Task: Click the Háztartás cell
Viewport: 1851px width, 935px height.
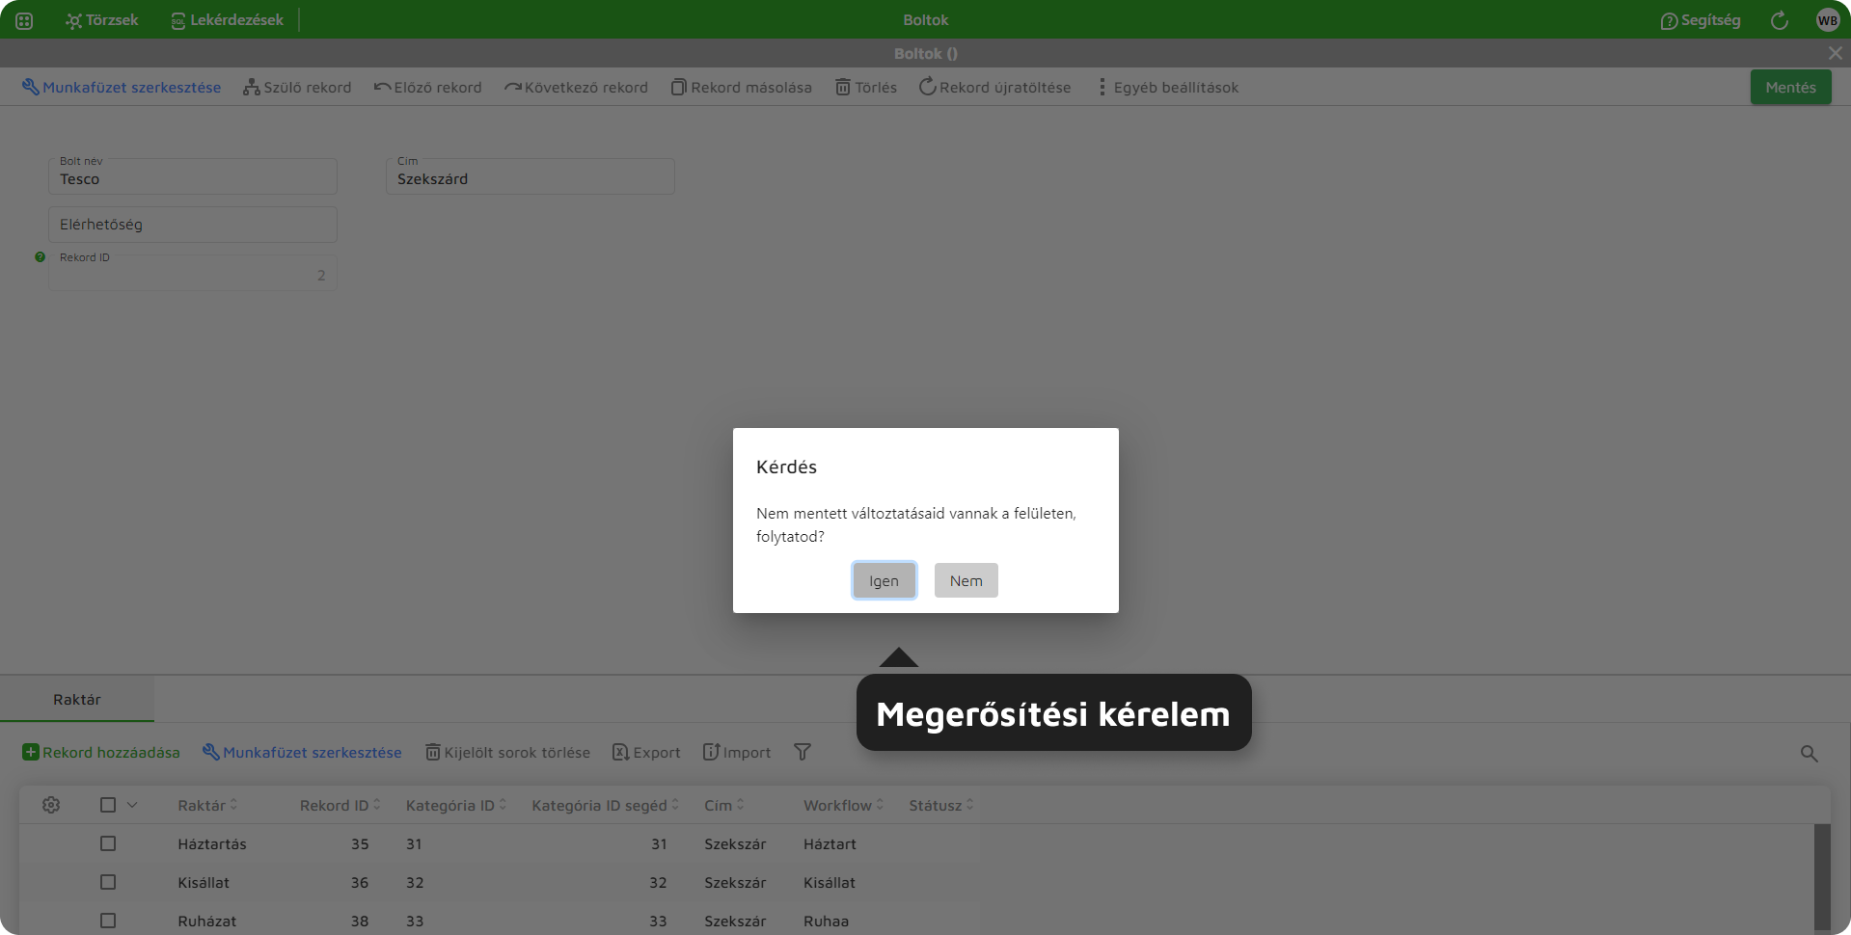Action: pyautogui.click(x=212, y=843)
